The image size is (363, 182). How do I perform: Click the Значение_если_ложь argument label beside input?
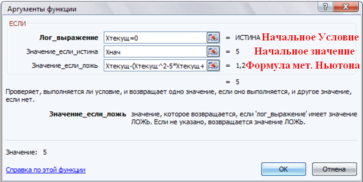65,66
